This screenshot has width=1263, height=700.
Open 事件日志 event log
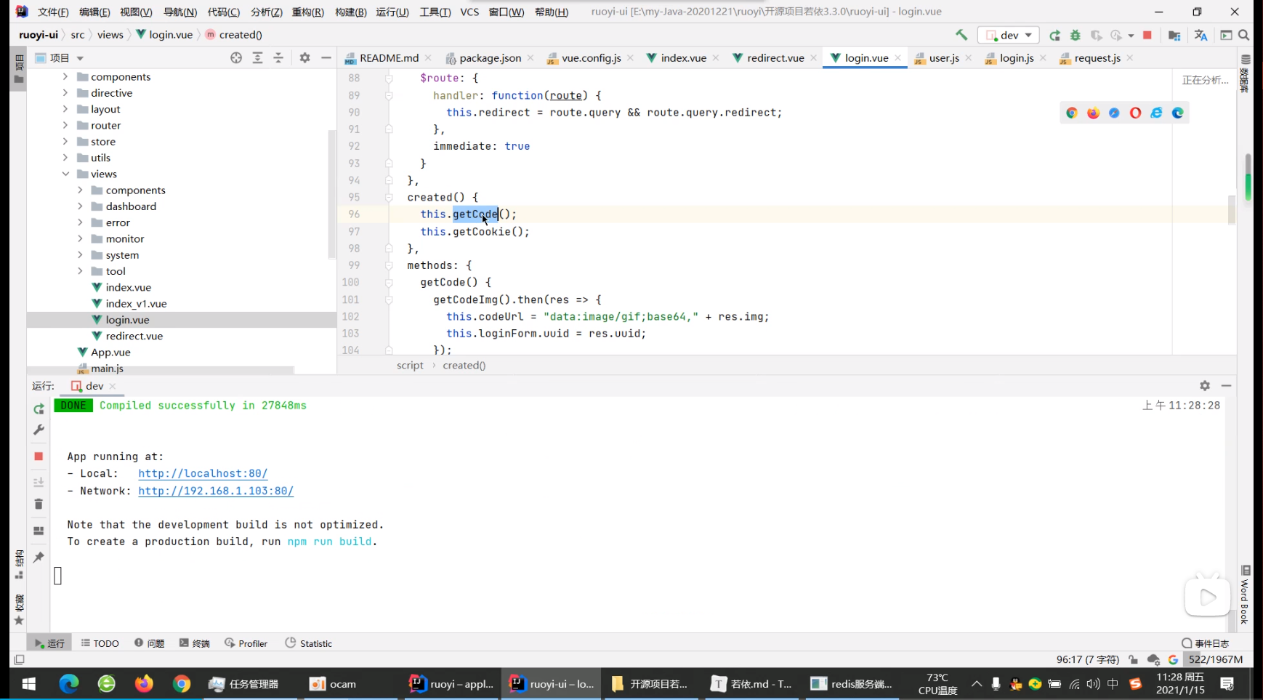pos(1206,643)
